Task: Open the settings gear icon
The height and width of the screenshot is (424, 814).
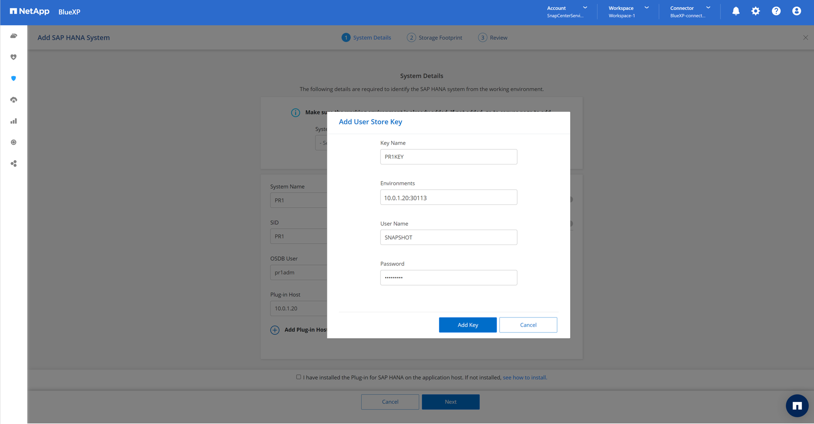Action: tap(756, 11)
